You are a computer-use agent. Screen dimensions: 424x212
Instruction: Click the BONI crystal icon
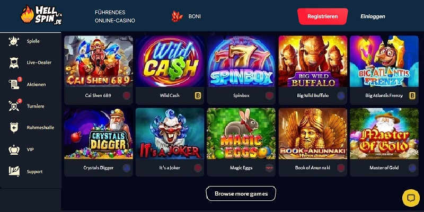click(177, 16)
